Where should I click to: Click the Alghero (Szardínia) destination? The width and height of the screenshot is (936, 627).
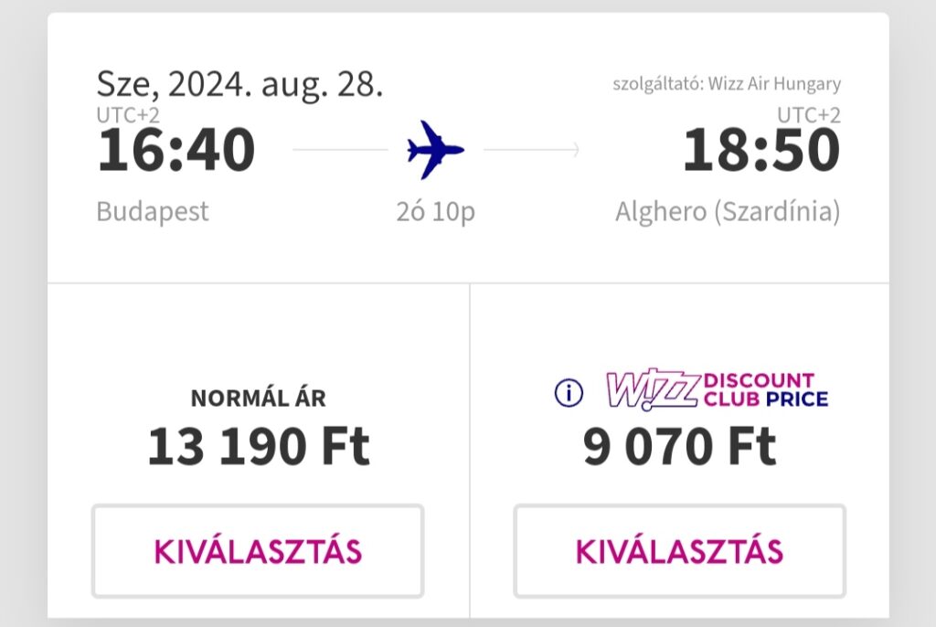pyautogui.click(x=728, y=211)
